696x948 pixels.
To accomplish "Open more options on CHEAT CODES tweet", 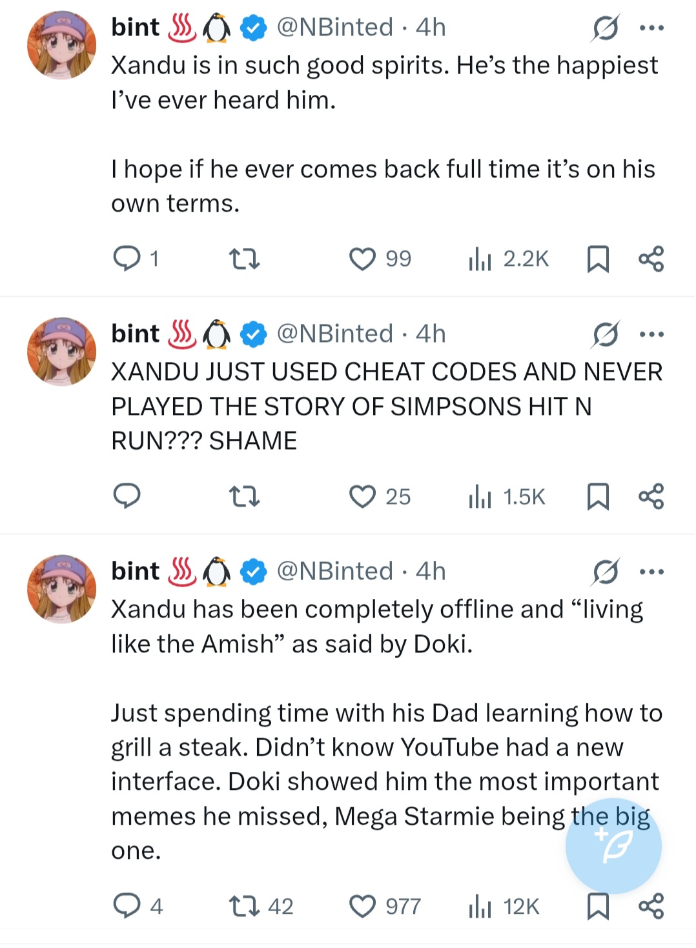I will [x=651, y=334].
